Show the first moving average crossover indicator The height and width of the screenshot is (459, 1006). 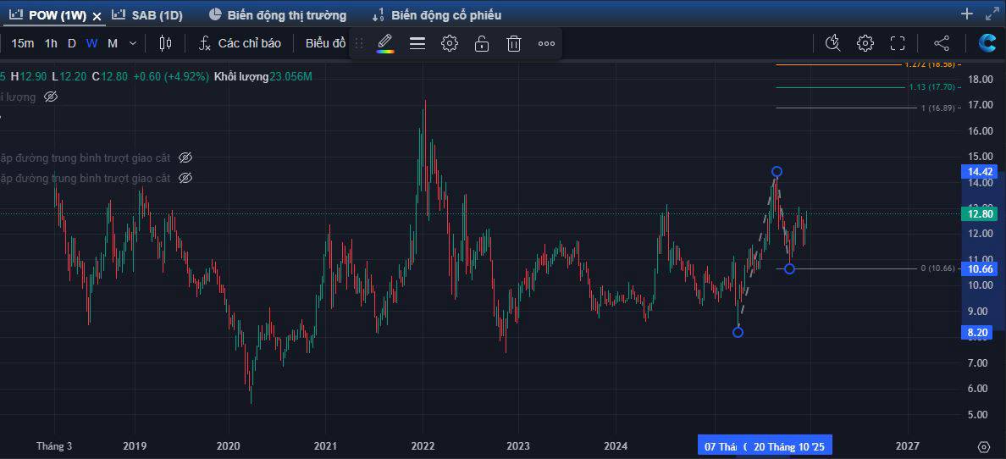pos(186,158)
